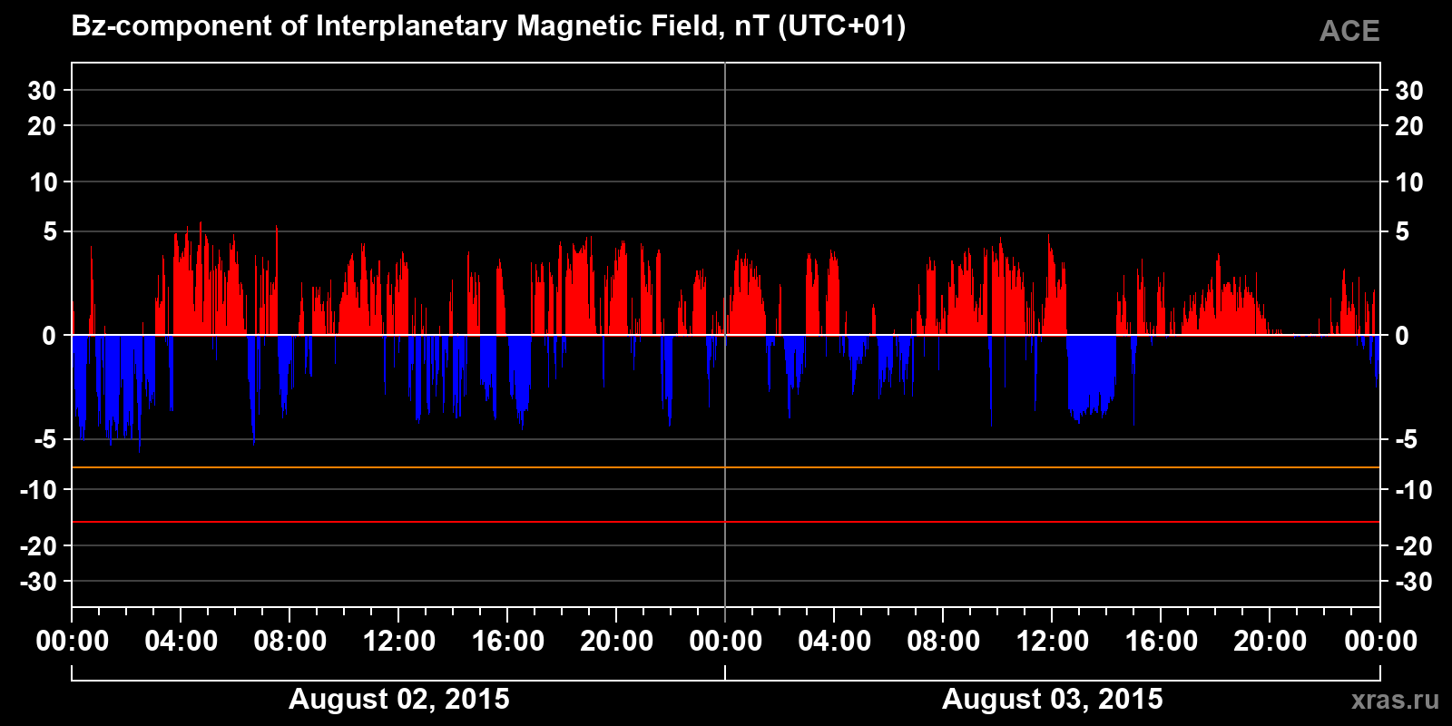Click the ACE source label
Image resolution: width=1452 pixels, height=726 pixels.
(x=1349, y=32)
